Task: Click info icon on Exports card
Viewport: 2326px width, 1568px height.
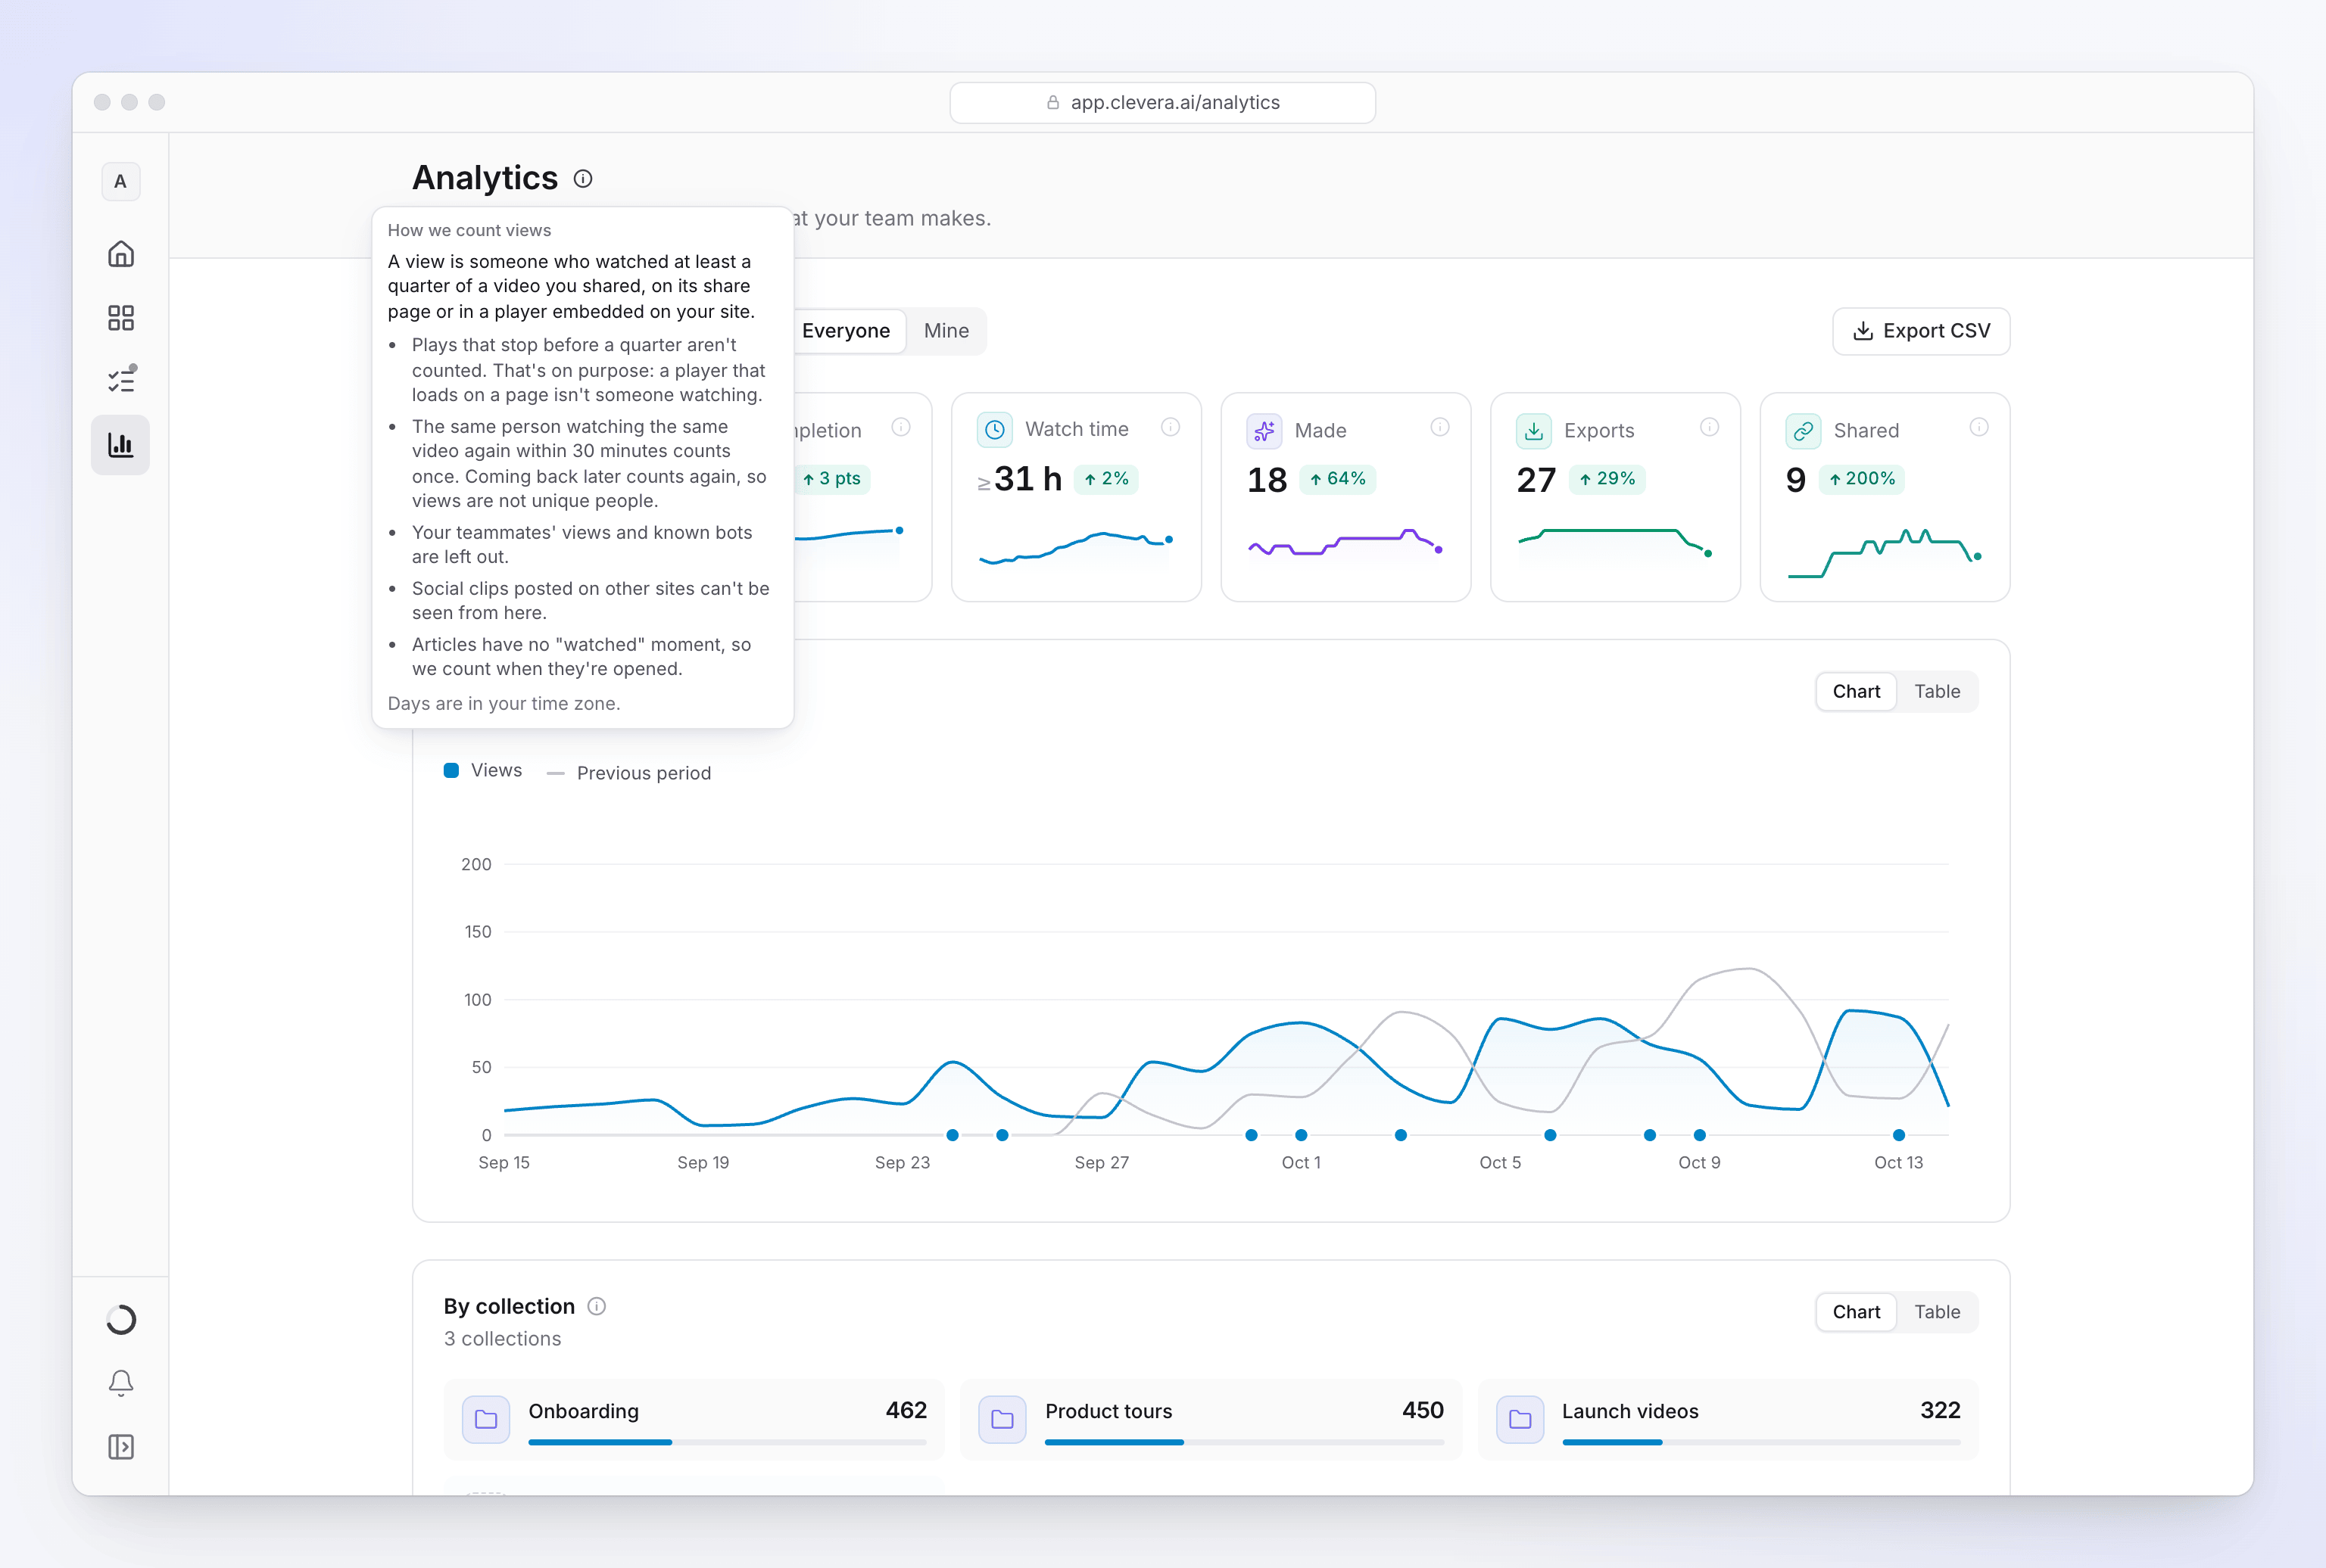Action: coord(1710,428)
